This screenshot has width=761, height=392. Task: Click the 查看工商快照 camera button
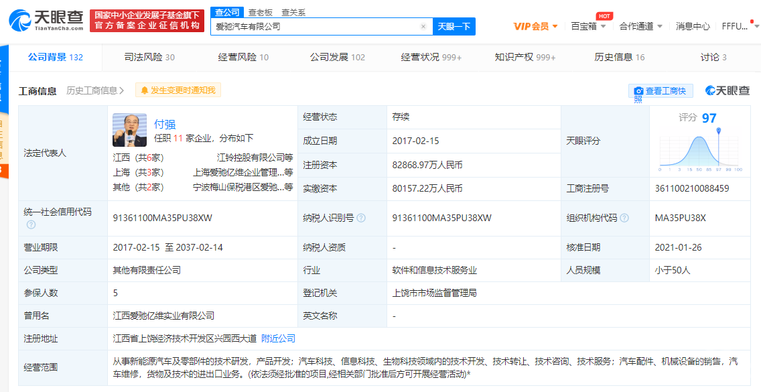661,91
